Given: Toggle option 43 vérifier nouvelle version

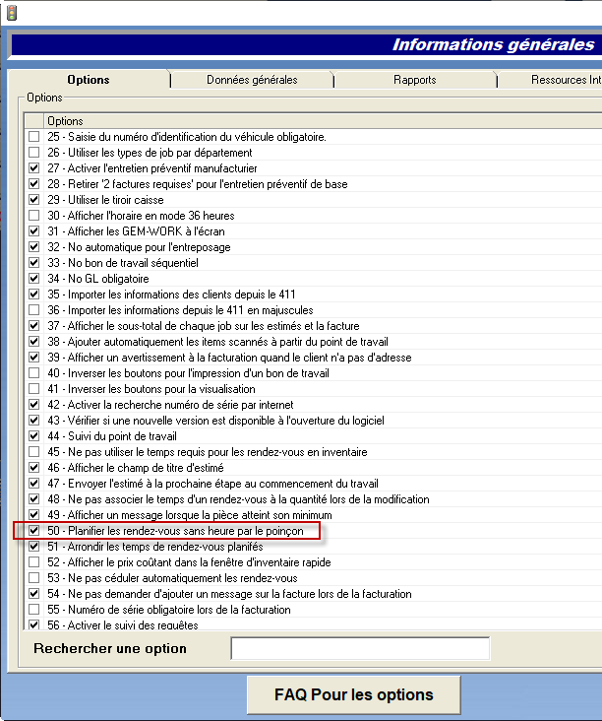Looking at the screenshot, I should [34, 421].
